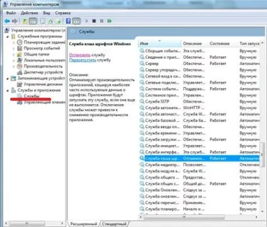
Task: Sort by the Описание column header
Action: click(x=195, y=44)
